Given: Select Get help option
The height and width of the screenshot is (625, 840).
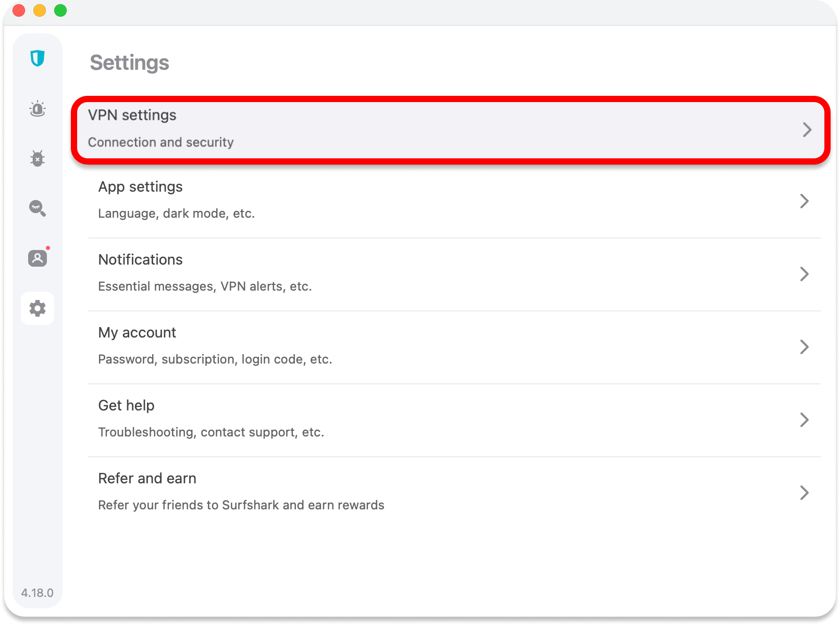Looking at the screenshot, I should coord(126,406).
